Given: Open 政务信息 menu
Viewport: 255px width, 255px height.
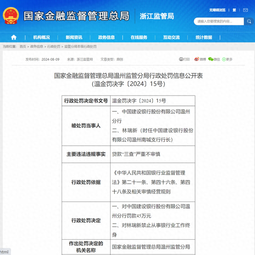Looking at the screenshot, I should 106,37.
